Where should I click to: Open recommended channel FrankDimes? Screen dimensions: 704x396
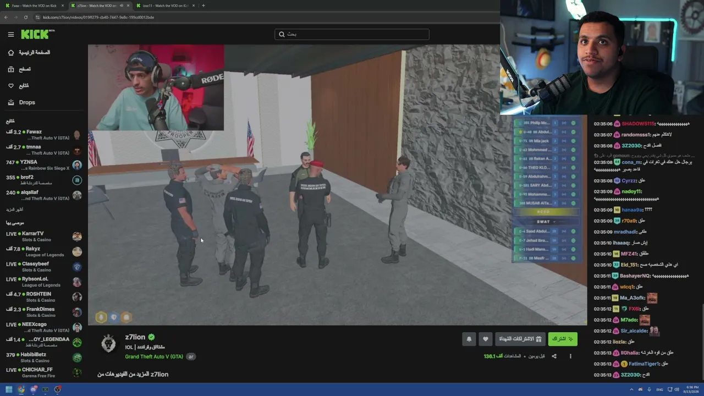pos(44,312)
